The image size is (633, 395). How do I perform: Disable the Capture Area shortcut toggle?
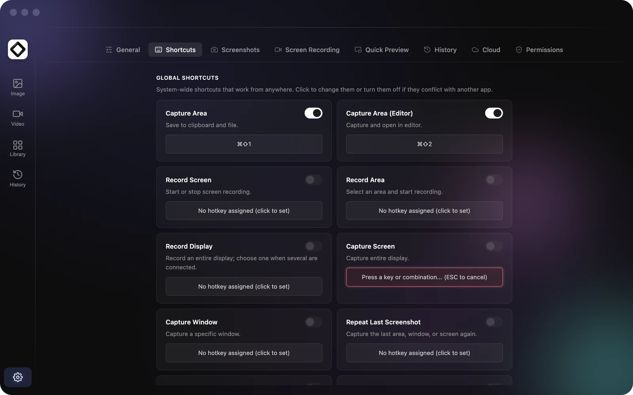(x=313, y=113)
